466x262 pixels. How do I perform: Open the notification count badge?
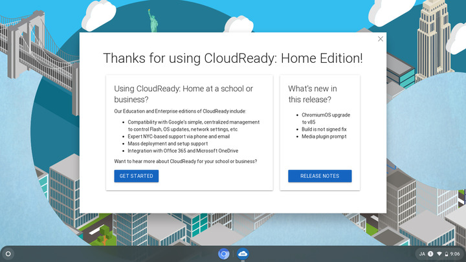click(x=430, y=254)
